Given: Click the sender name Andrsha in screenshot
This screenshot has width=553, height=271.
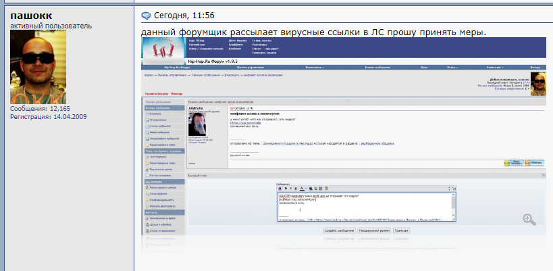Looking at the screenshot, I should pyautogui.click(x=195, y=107).
